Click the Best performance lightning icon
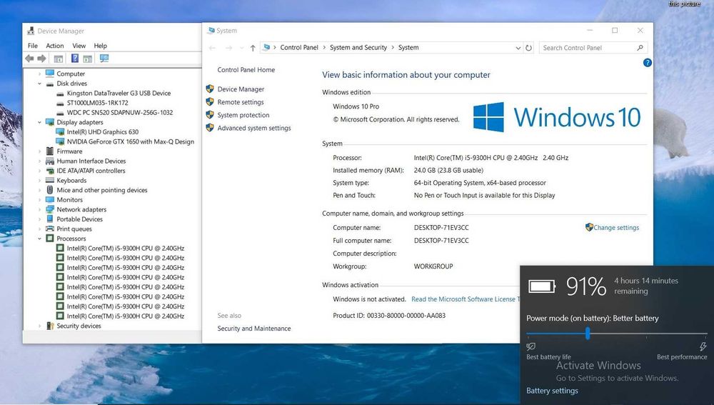 click(x=703, y=346)
